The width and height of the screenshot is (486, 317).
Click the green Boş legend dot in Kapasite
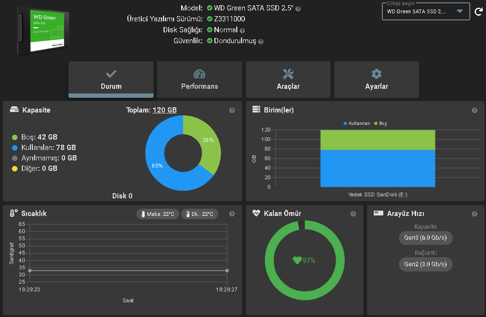point(15,137)
